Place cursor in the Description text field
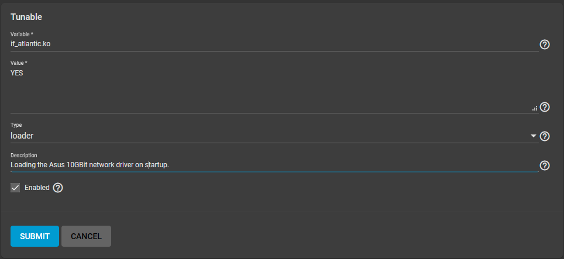The image size is (564, 259). 274,165
